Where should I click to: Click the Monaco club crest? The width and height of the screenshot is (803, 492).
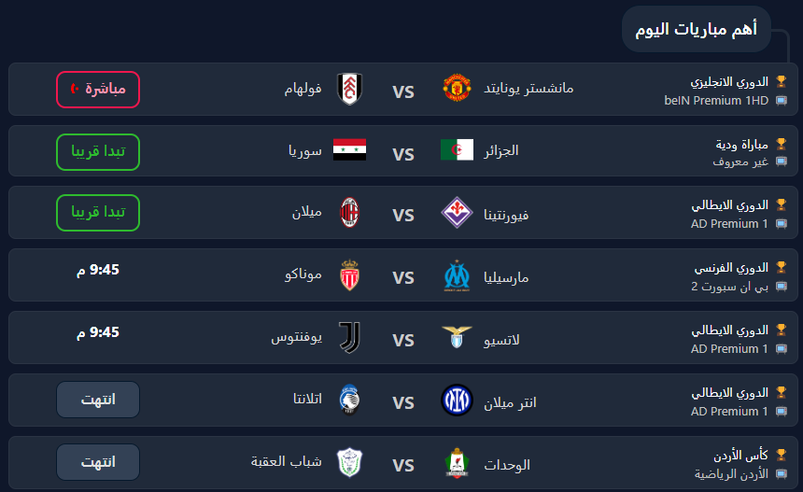pyautogui.click(x=350, y=275)
